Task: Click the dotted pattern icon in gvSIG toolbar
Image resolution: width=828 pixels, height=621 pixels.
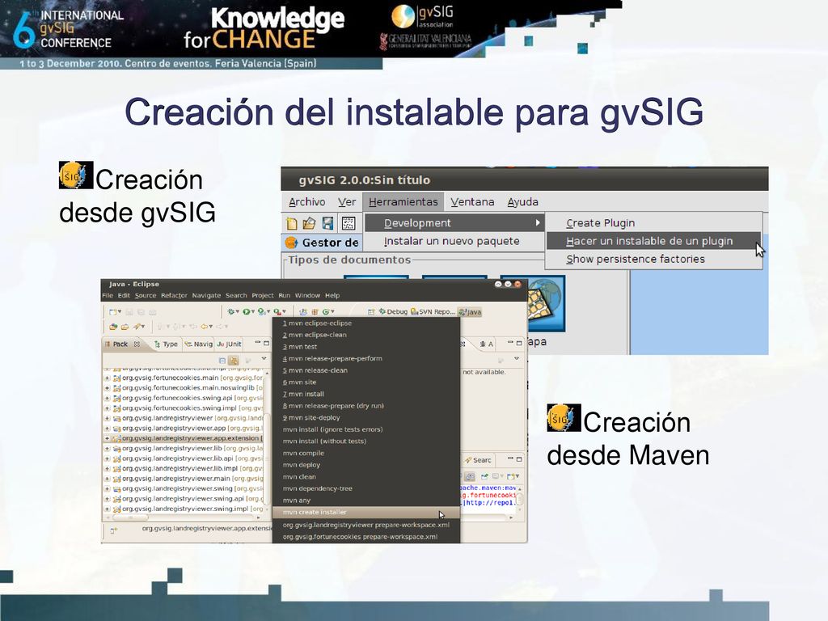Action: tap(349, 223)
